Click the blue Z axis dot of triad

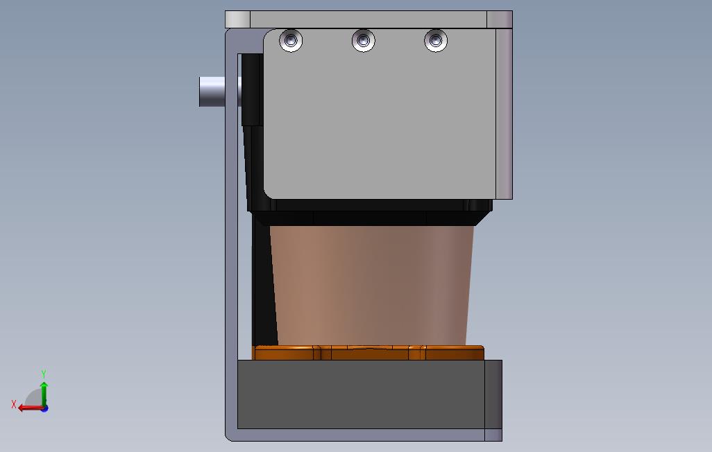(45, 409)
